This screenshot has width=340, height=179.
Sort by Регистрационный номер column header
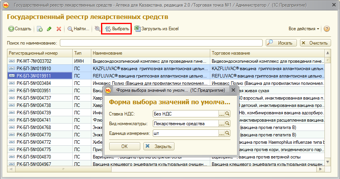[x=39, y=53]
